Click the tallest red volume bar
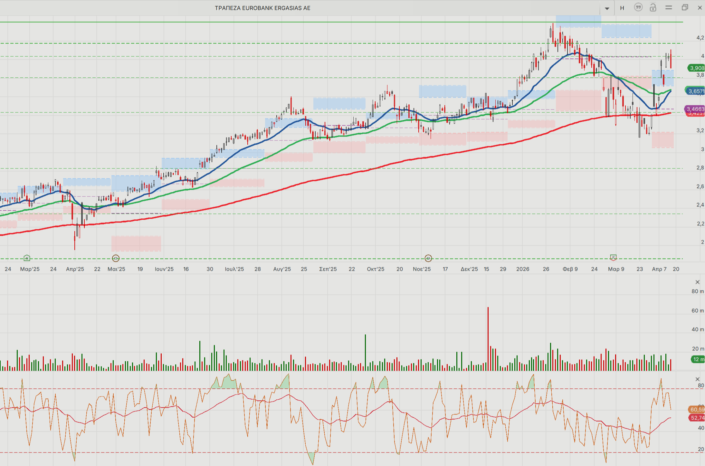 (488, 338)
